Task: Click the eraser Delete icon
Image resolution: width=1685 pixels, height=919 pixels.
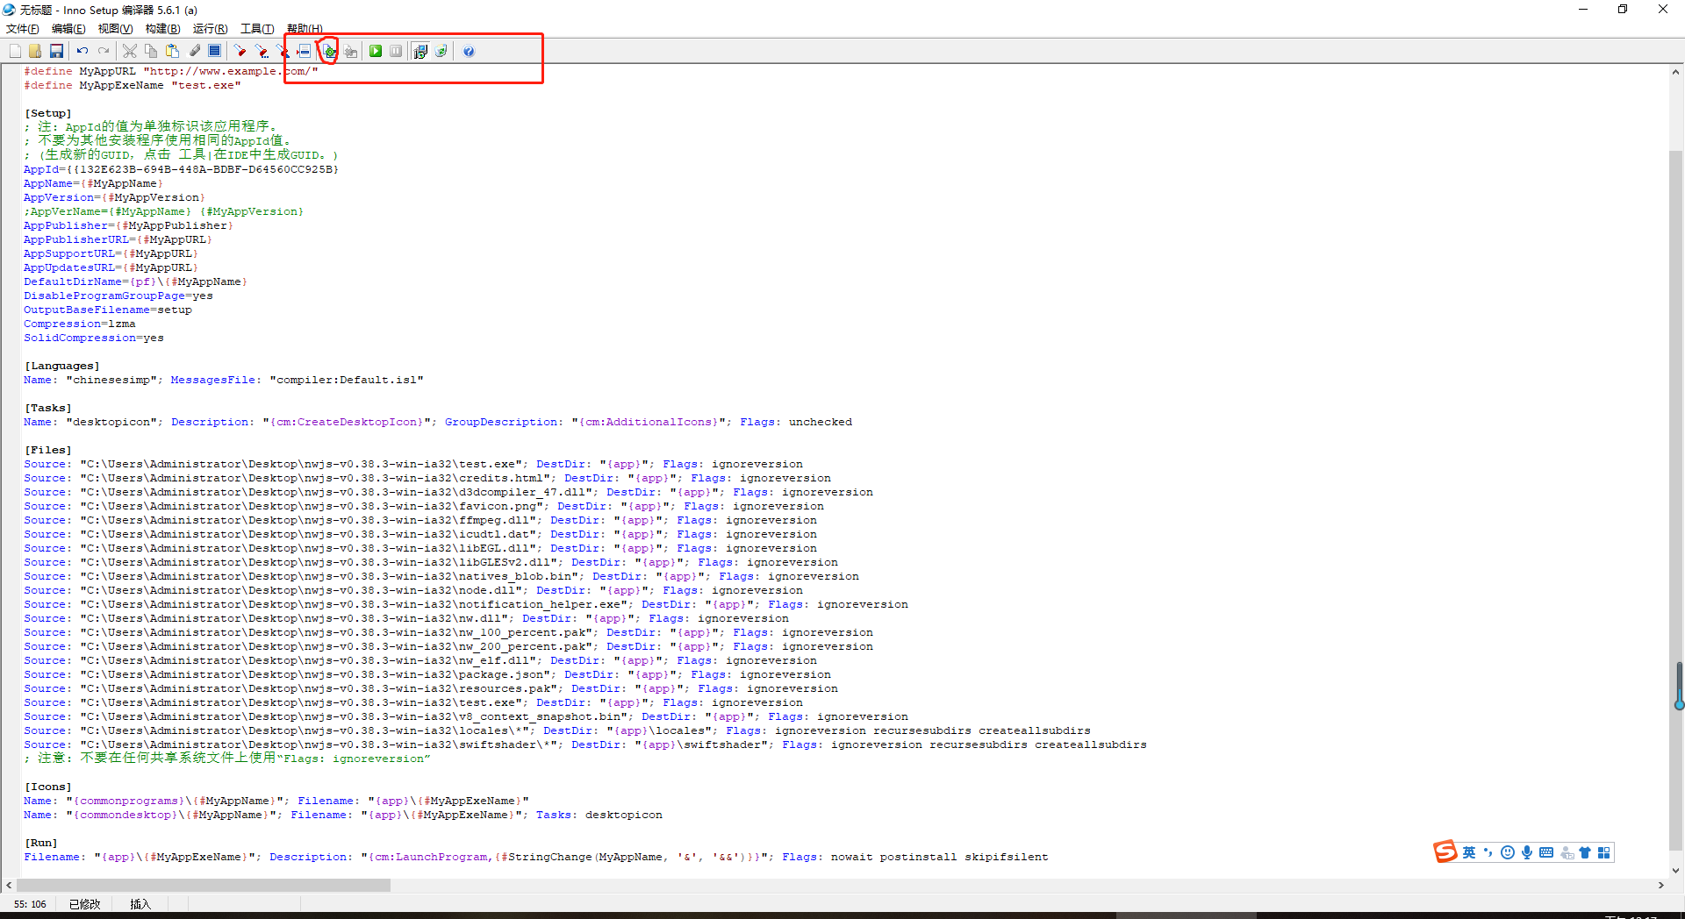Action: coord(194,51)
